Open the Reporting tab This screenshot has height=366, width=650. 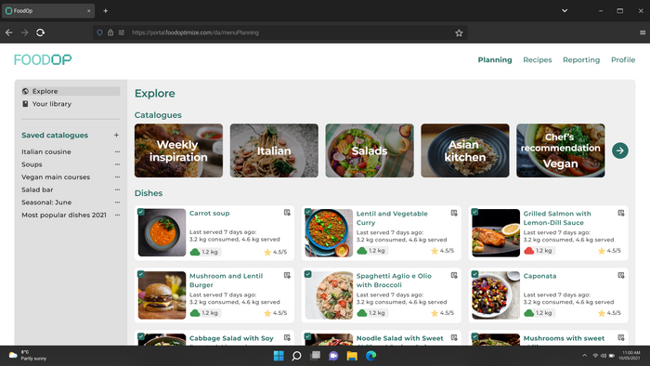click(581, 59)
